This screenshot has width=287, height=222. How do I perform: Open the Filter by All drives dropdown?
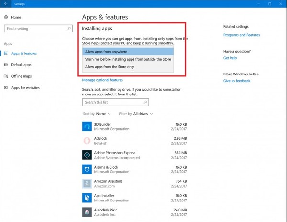coord(136,114)
